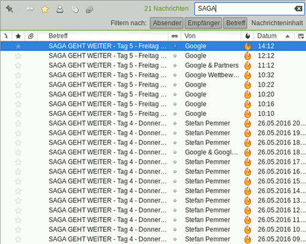Toggle the unread messages glasses filter in toolbar

point(30,9)
